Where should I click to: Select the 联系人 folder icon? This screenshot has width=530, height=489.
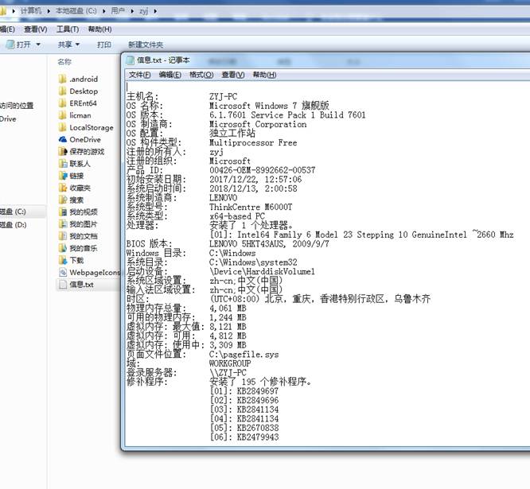[x=63, y=164]
